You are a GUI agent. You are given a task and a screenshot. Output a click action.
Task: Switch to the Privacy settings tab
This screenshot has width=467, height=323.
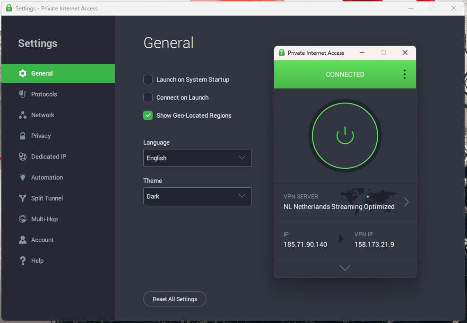[58, 136]
